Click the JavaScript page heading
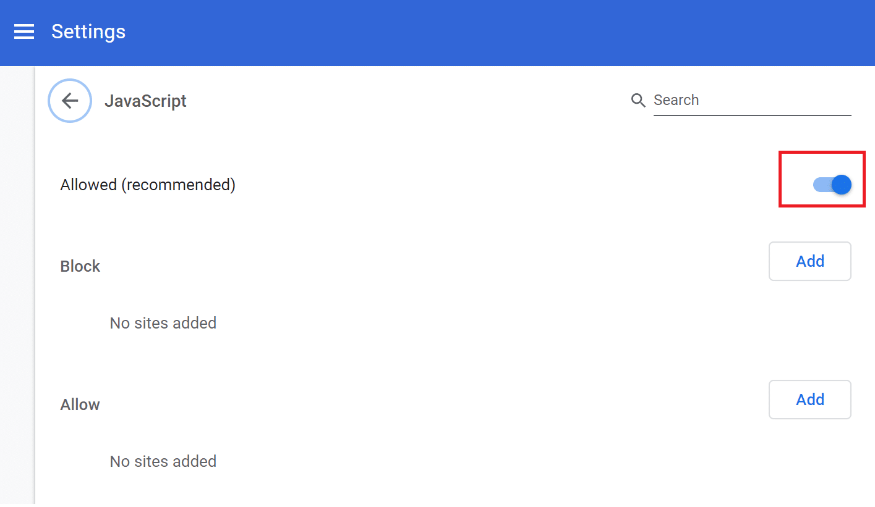875x507 pixels. [x=145, y=101]
